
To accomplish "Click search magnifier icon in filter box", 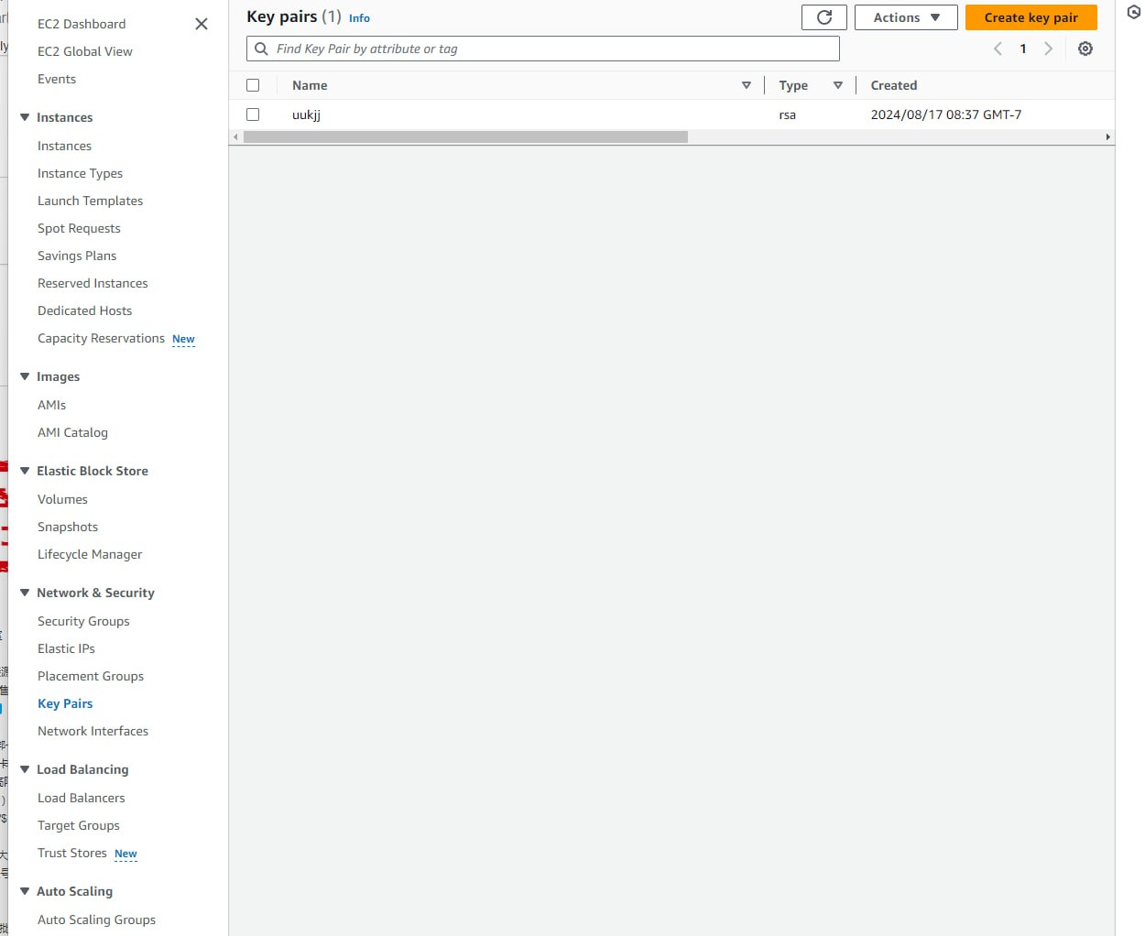I will 261,49.
